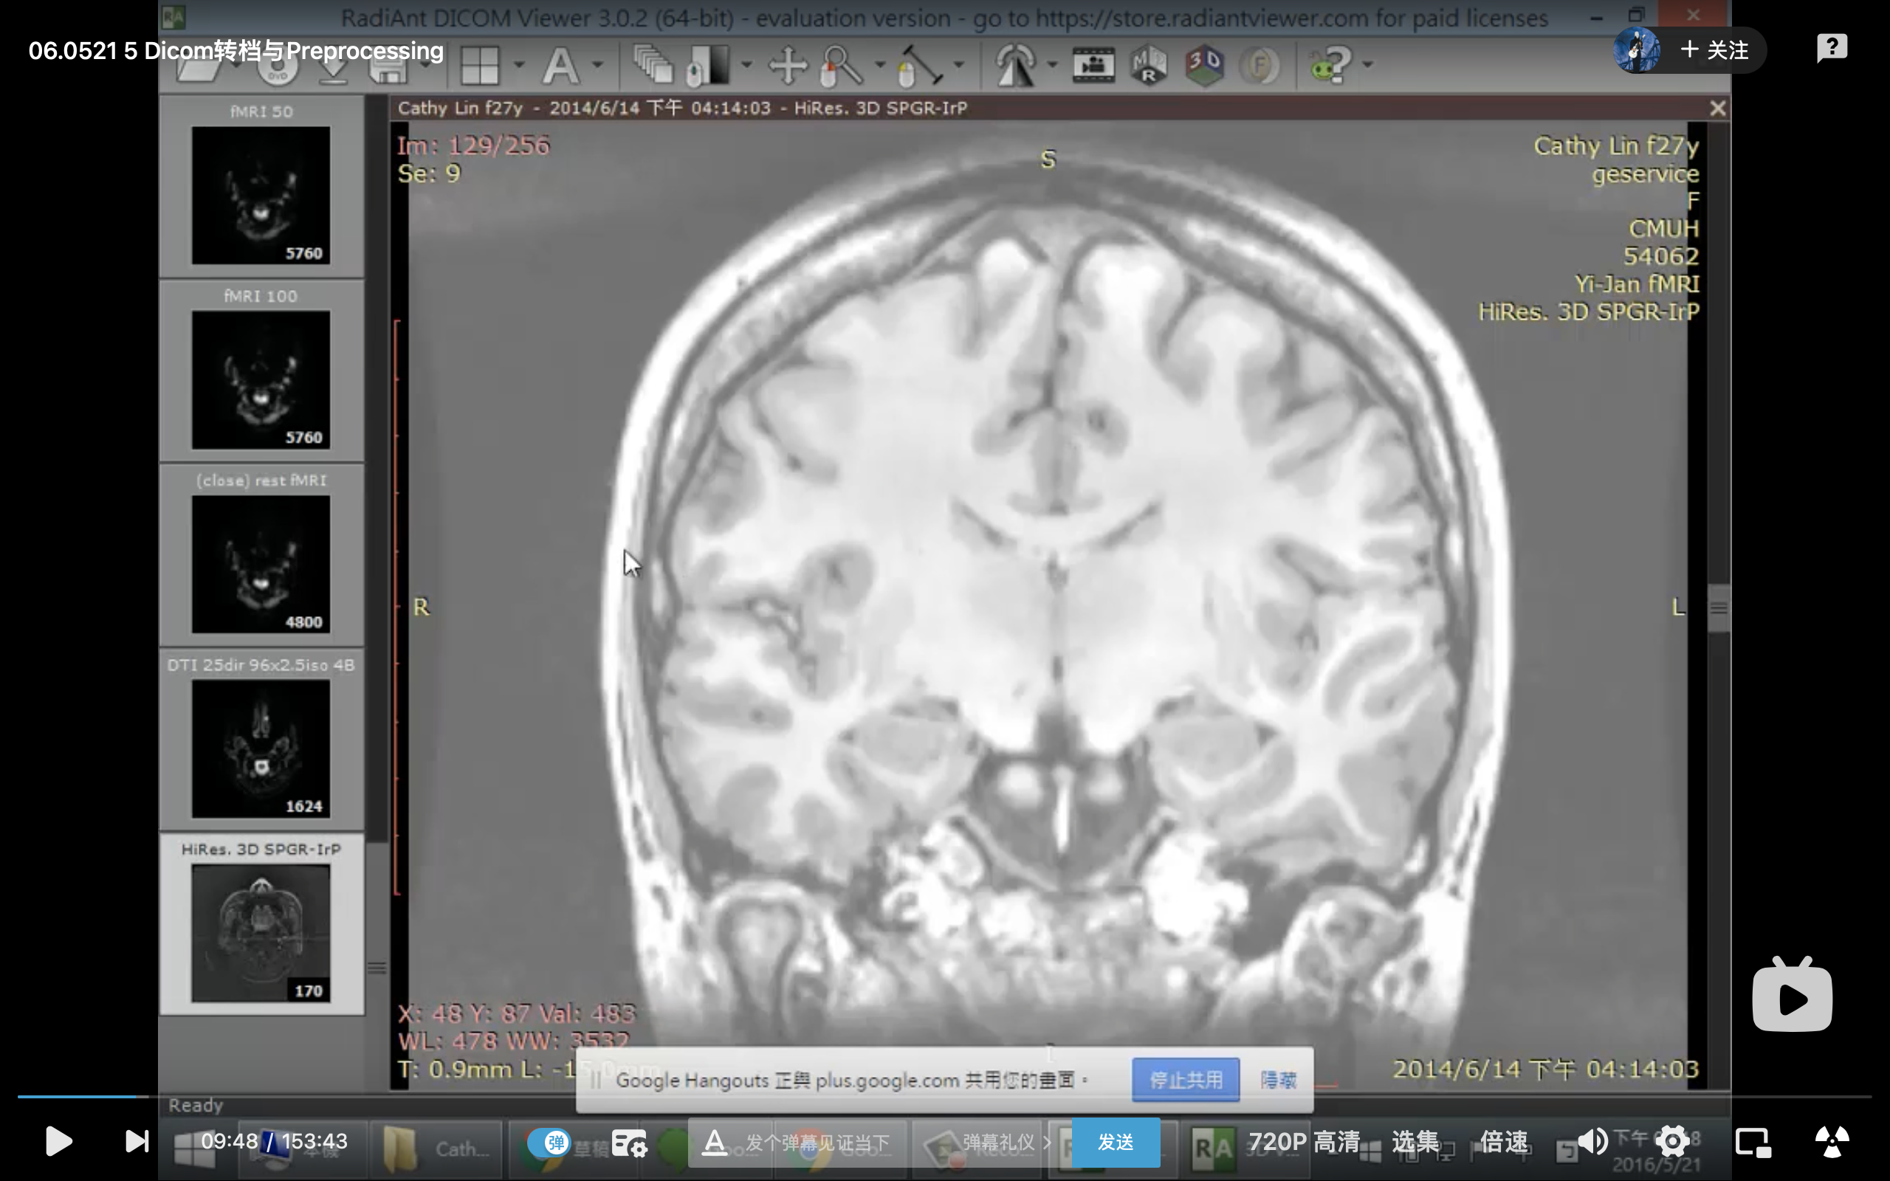
Task: Toggle the danmaku bullet comments switch
Action: tap(549, 1142)
